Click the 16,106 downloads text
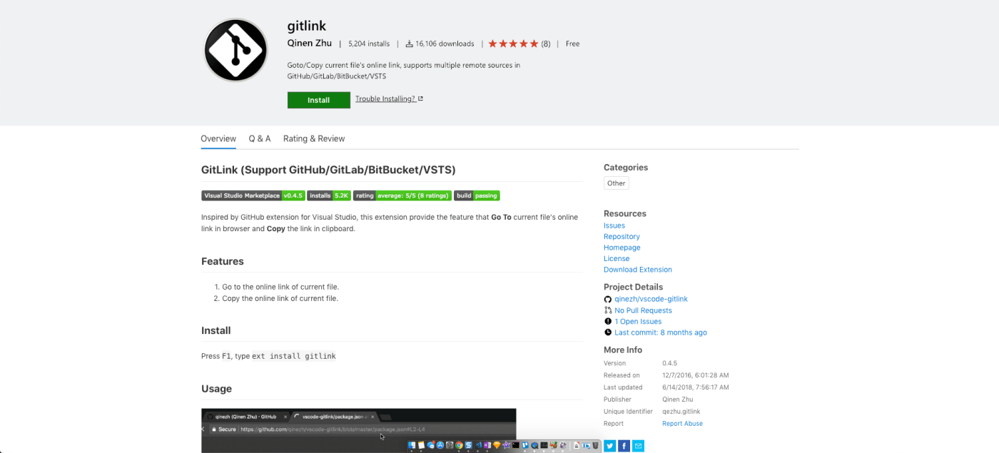Image resolution: width=999 pixels, height=453 pixels. [x=445, y=44]
